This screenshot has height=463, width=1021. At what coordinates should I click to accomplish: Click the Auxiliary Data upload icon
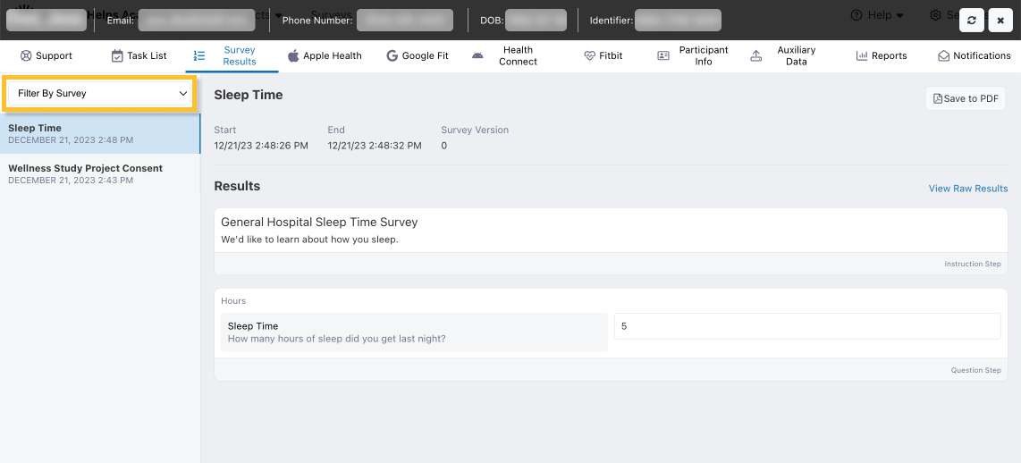click(756, 55)
